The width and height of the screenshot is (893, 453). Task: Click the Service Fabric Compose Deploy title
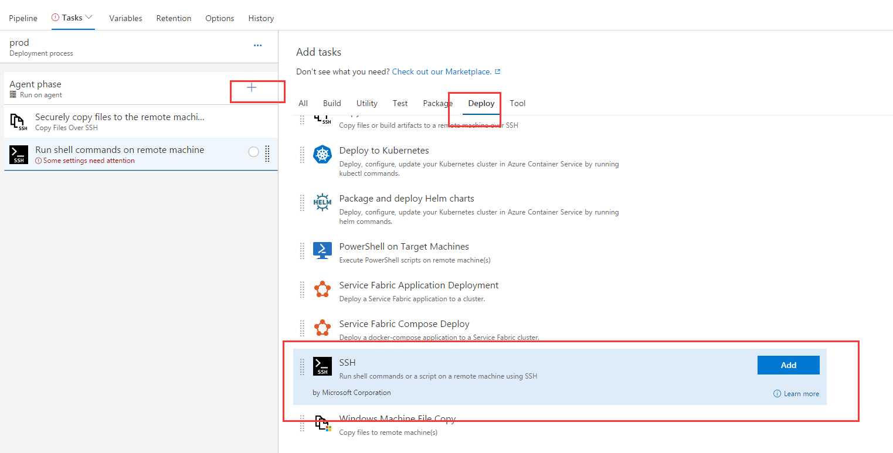click(x=405, y=324)
